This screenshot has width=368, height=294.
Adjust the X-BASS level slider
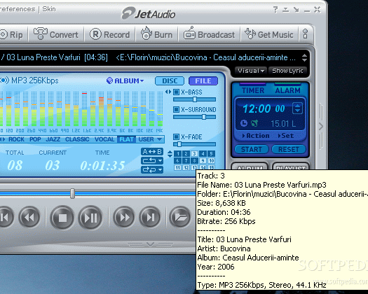click(x=195, y=99)
